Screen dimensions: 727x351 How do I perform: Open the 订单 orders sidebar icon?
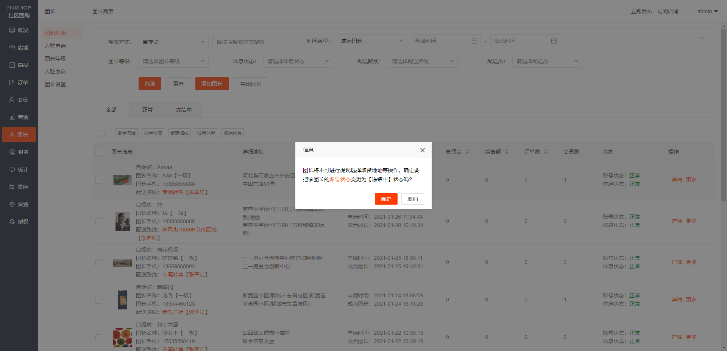point(12,82)
